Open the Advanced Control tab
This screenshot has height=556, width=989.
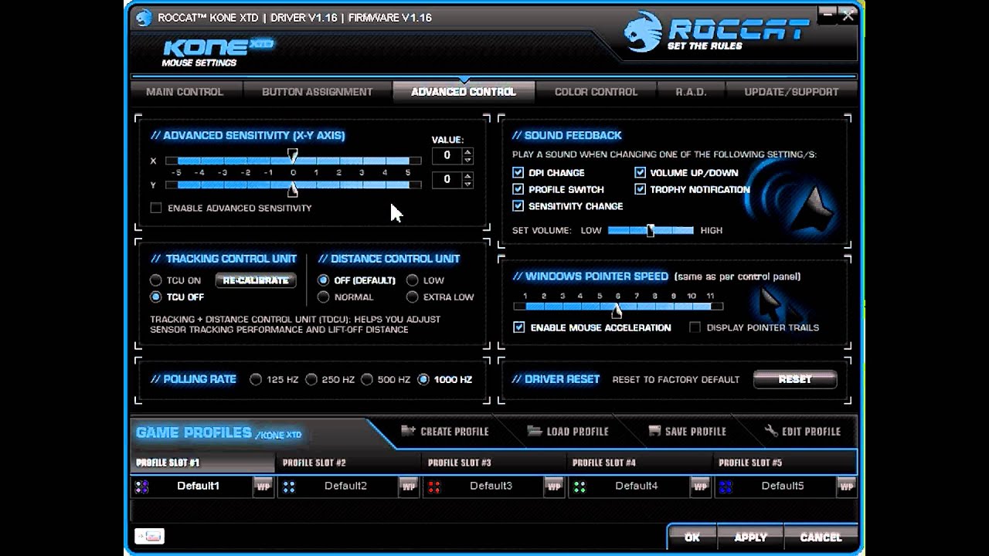464,92
